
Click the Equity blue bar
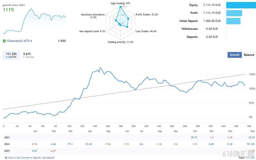[241, 5]
